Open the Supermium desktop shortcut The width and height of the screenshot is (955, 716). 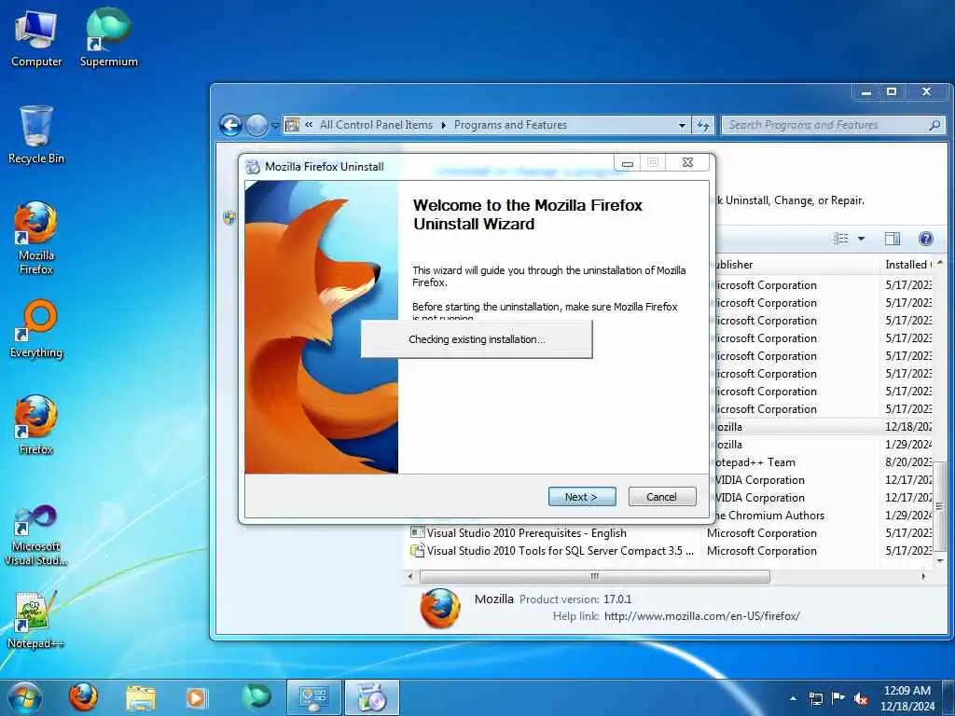coord(108,37)
